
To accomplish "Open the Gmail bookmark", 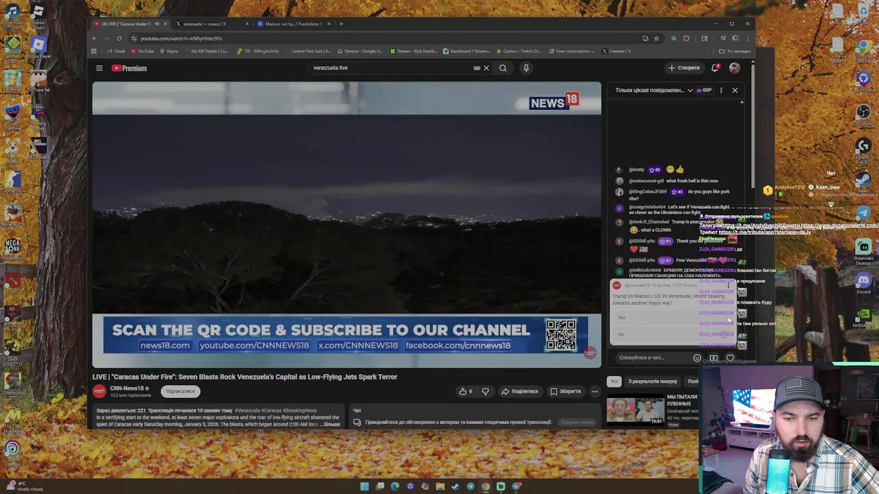I will (x=116, y=51).
